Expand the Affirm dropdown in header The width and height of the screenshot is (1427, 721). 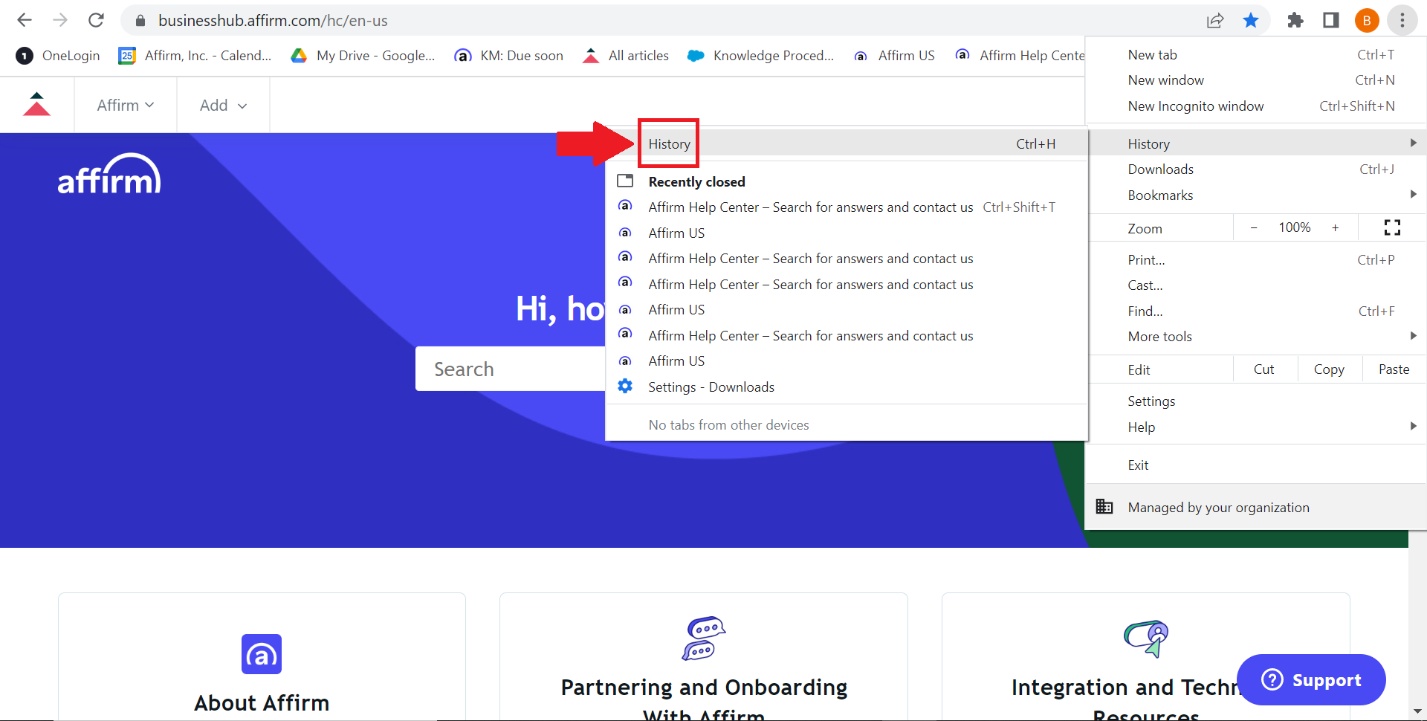pos(126,105)
